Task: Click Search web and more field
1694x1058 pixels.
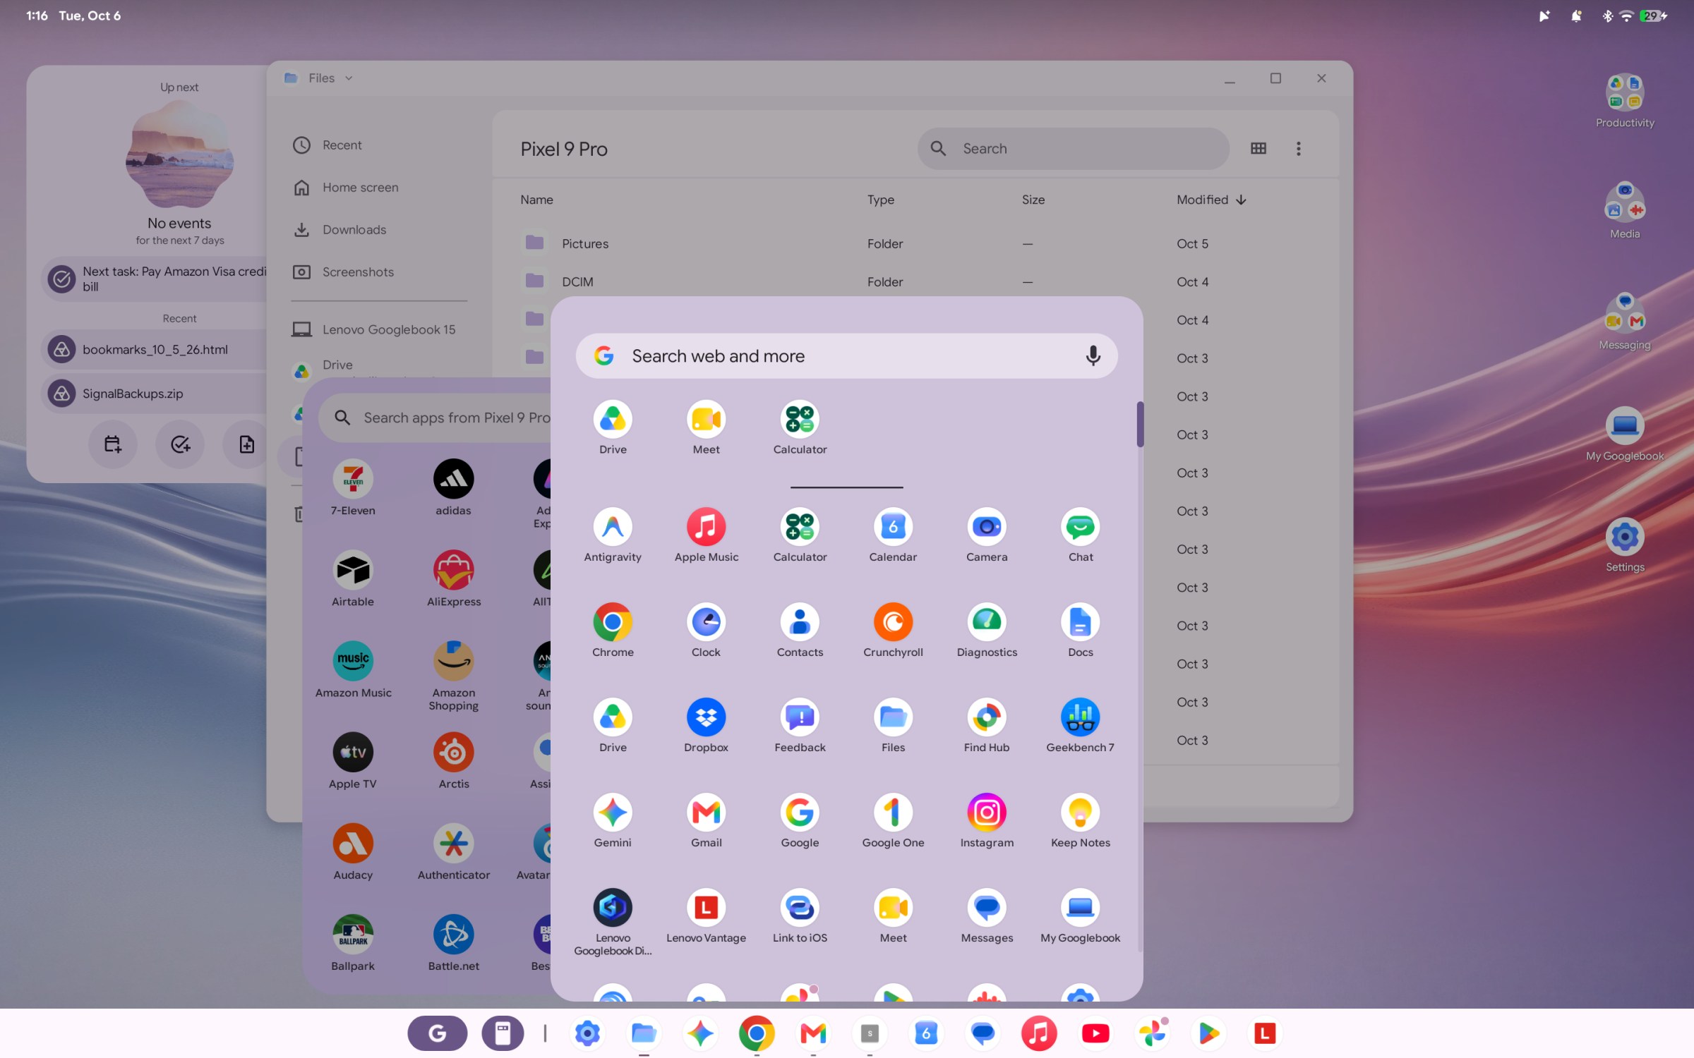Action: [x=846, y=355]
